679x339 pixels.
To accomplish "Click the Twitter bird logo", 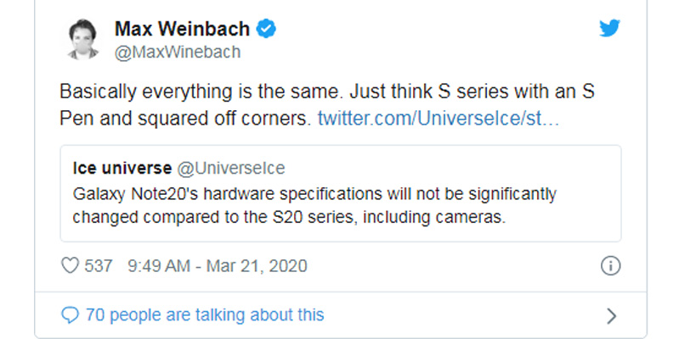I will click(x=609, y=28).
